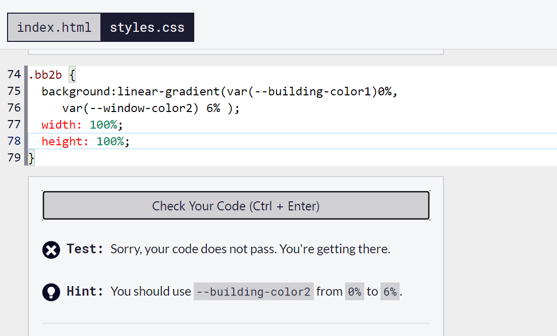
Task: Place cursor on the .bb2b selector
Action: tap(45, 75)
